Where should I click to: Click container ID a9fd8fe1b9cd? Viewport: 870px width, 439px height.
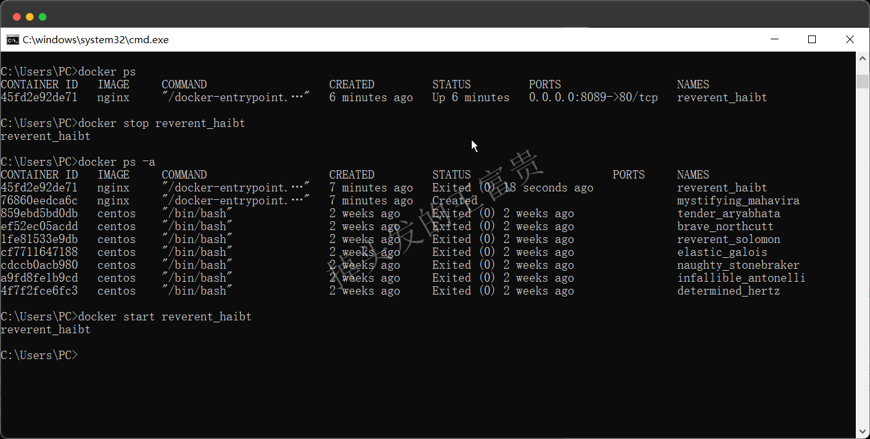pos(39,278)
